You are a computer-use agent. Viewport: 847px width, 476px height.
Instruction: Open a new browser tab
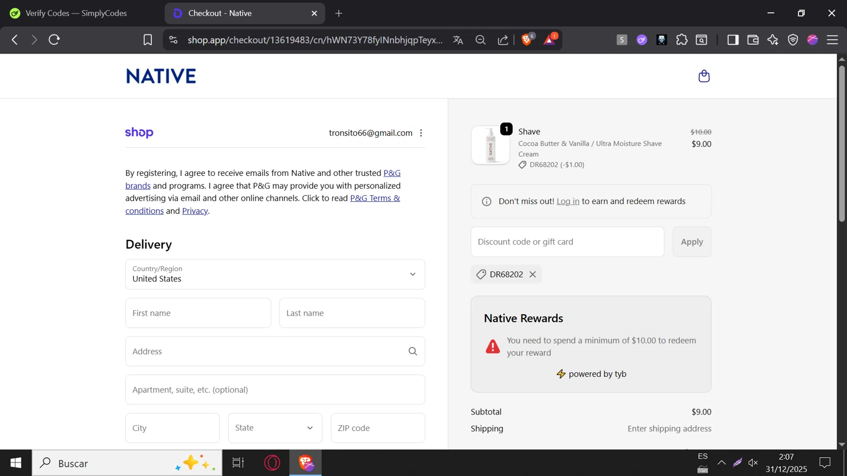(x=339, y=13)
